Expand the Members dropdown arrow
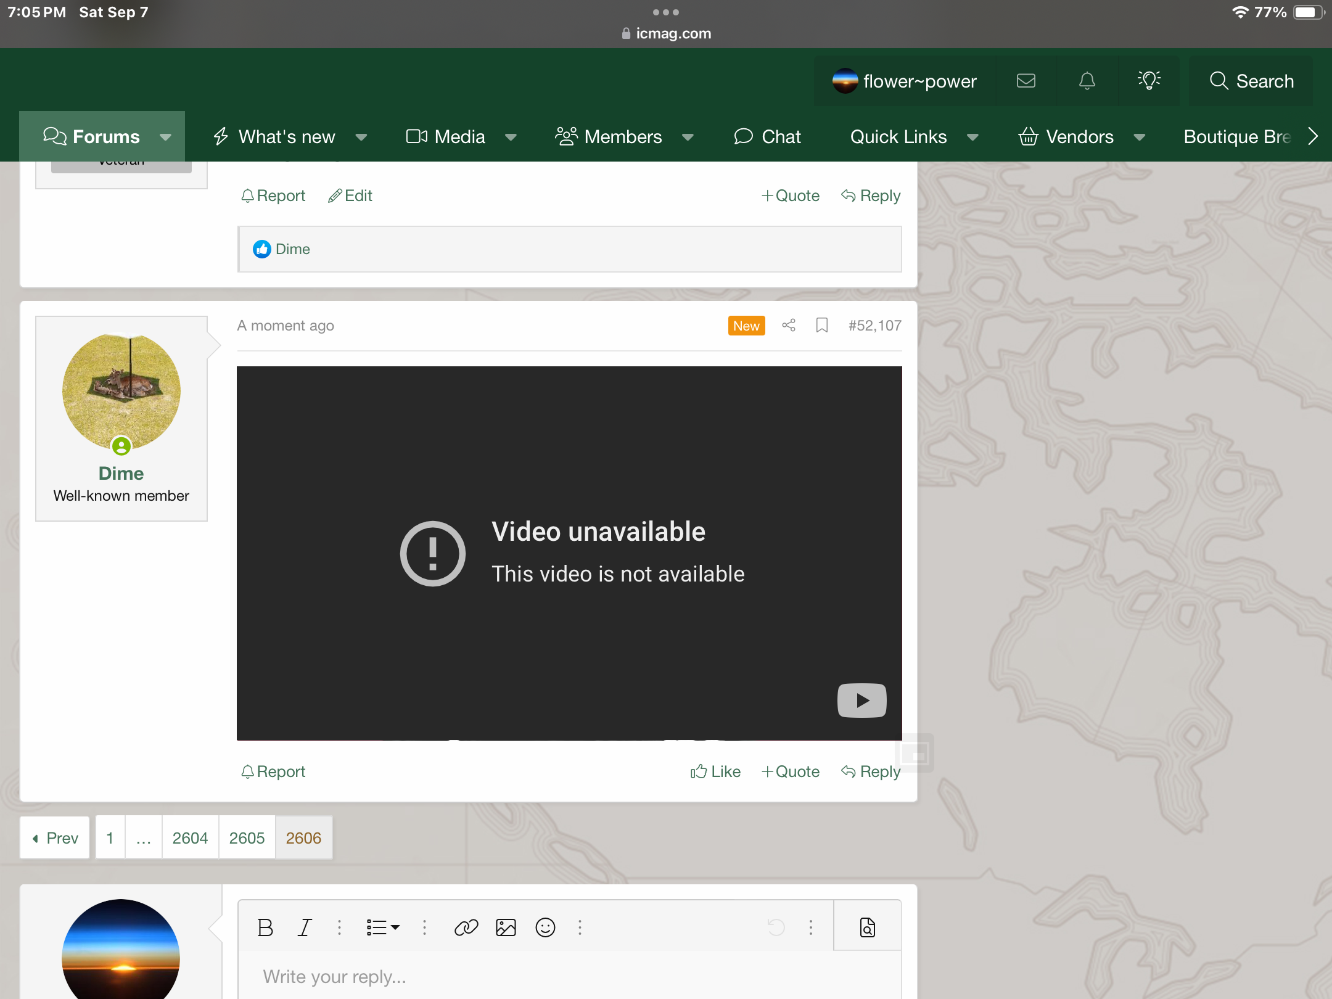The image size is (1332, 999). pyautogui.click(x=688, y=136)
